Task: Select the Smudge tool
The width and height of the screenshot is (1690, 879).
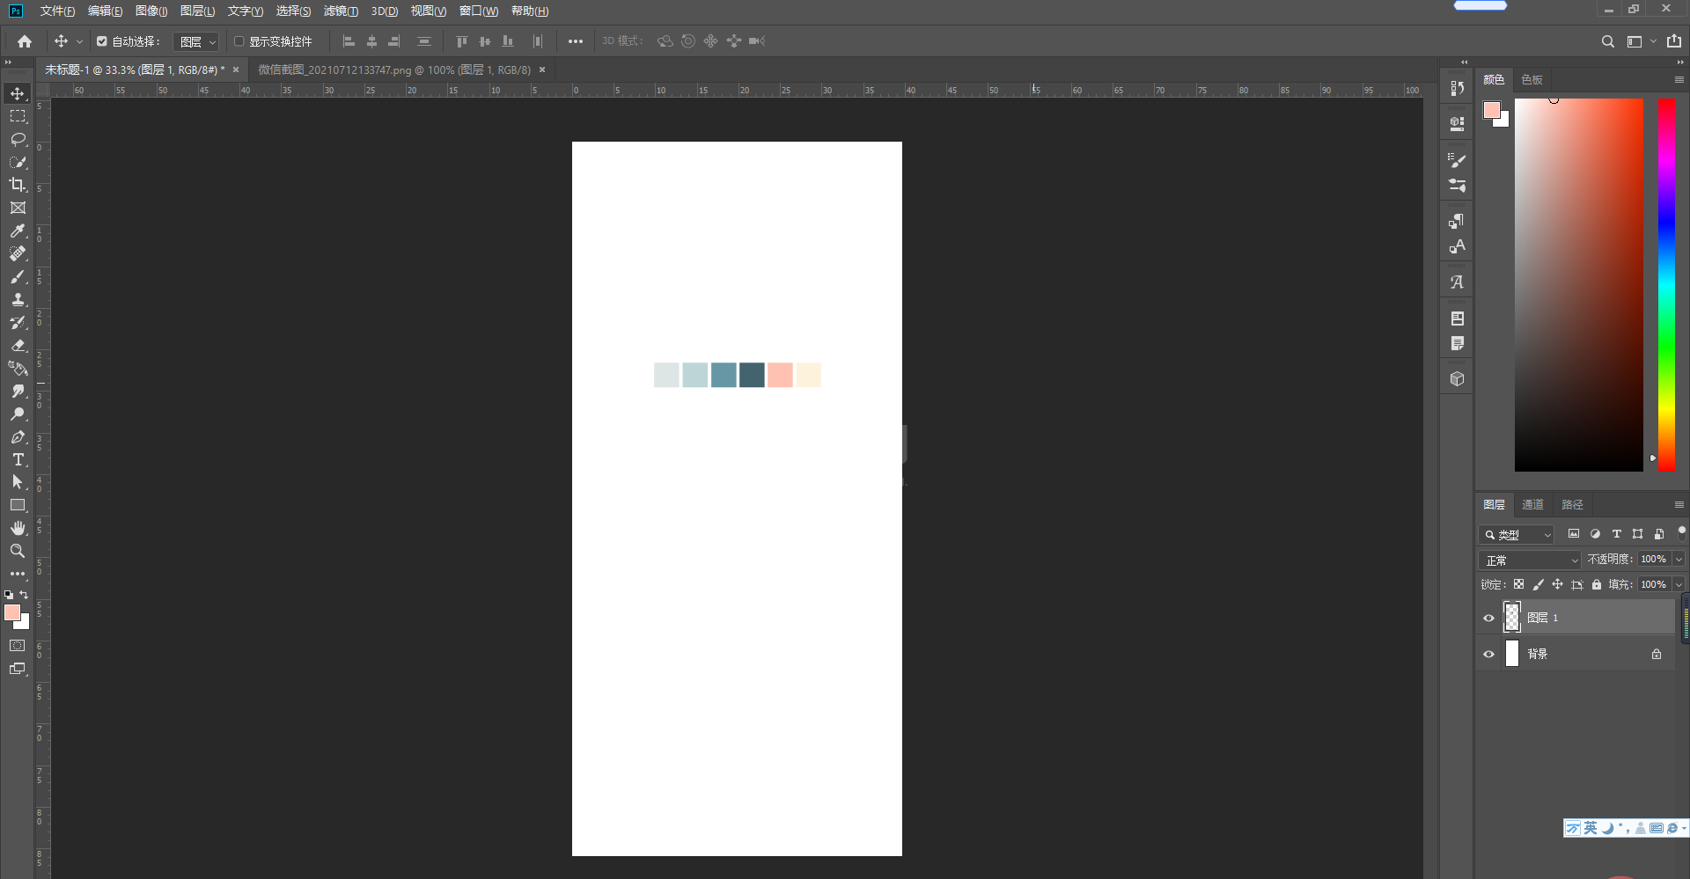Action: point(18,391)
